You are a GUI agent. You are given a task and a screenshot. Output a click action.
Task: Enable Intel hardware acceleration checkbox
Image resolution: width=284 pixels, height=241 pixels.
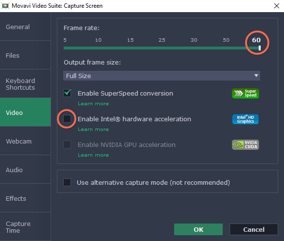67,119
